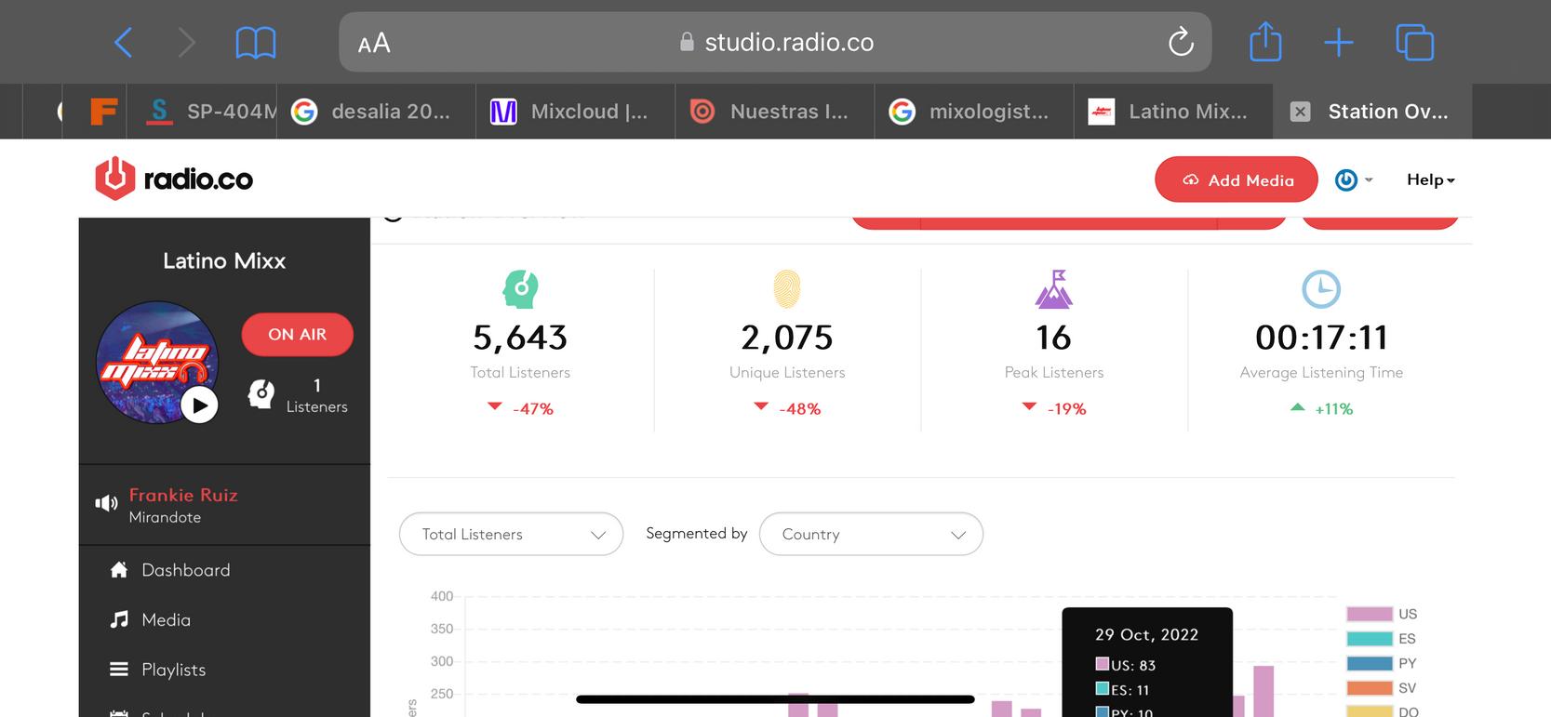Open the Country segmentation dropdown
Screen dimensions: 1551x717
(871, 534)
